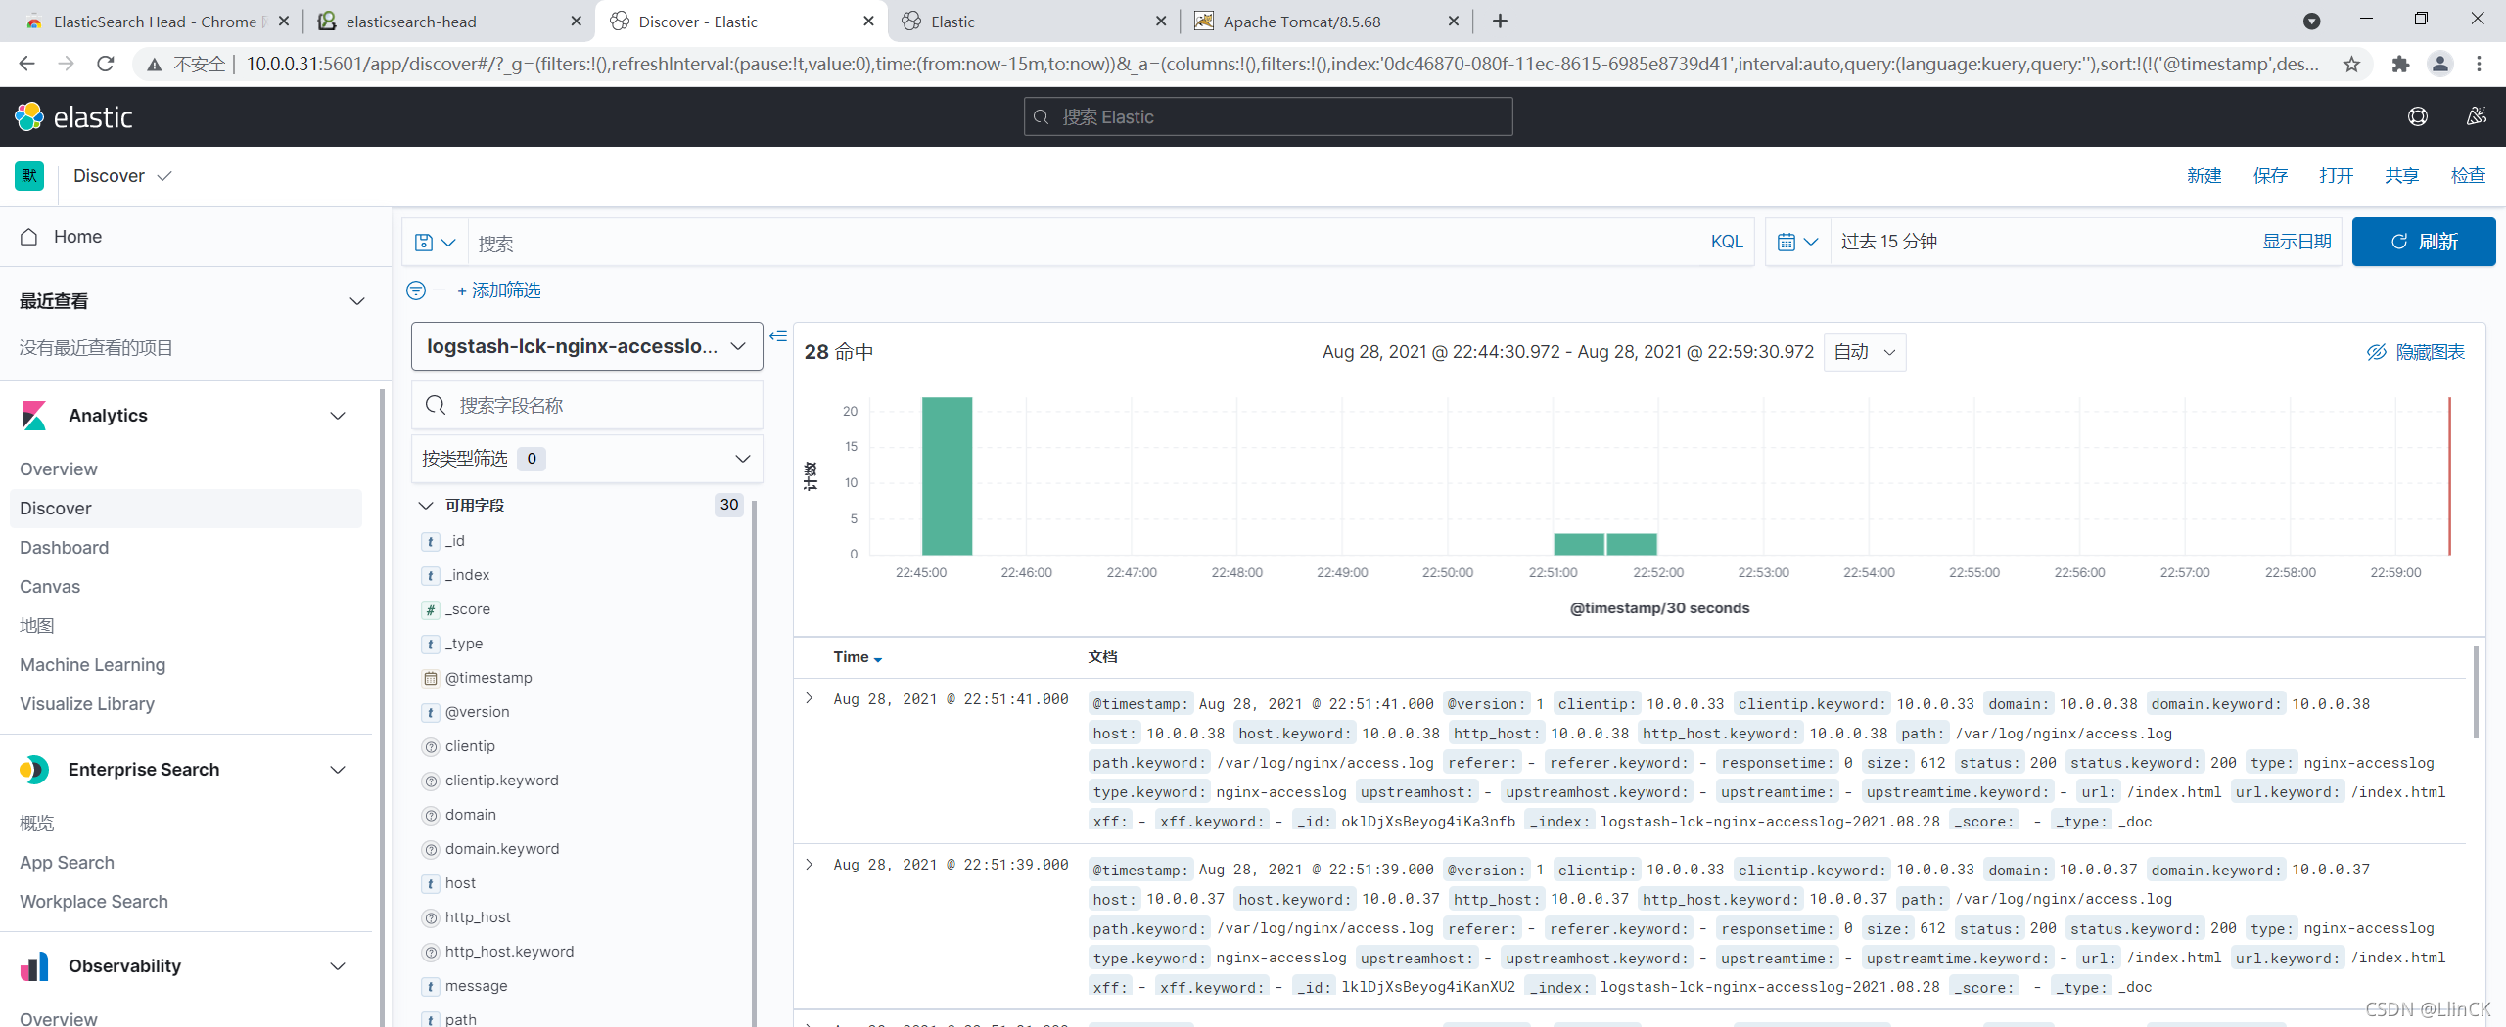Collapse the 最近查看 section

pyautogui.click(x=357, y=301)
